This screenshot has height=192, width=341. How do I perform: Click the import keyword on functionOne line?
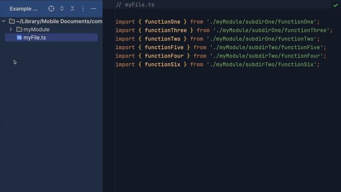click(125, 22)
